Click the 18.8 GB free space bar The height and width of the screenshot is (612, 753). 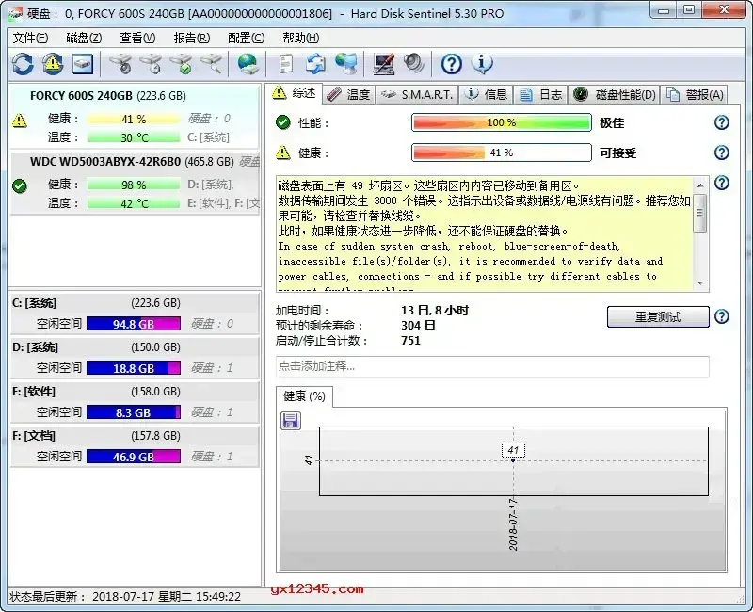click(x=134, y=368)
